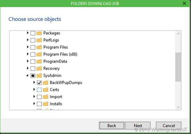The image size is (191, 134).
Task: Cancel the folders download job
Action: click(168, 125)
